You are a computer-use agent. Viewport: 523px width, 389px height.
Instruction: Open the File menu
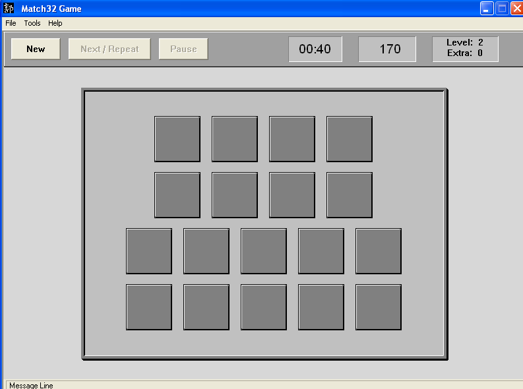(11, 23)
